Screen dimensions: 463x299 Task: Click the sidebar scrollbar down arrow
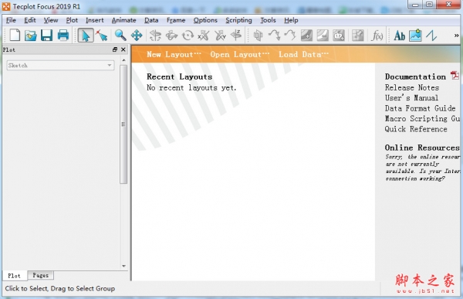click(123, 266)
